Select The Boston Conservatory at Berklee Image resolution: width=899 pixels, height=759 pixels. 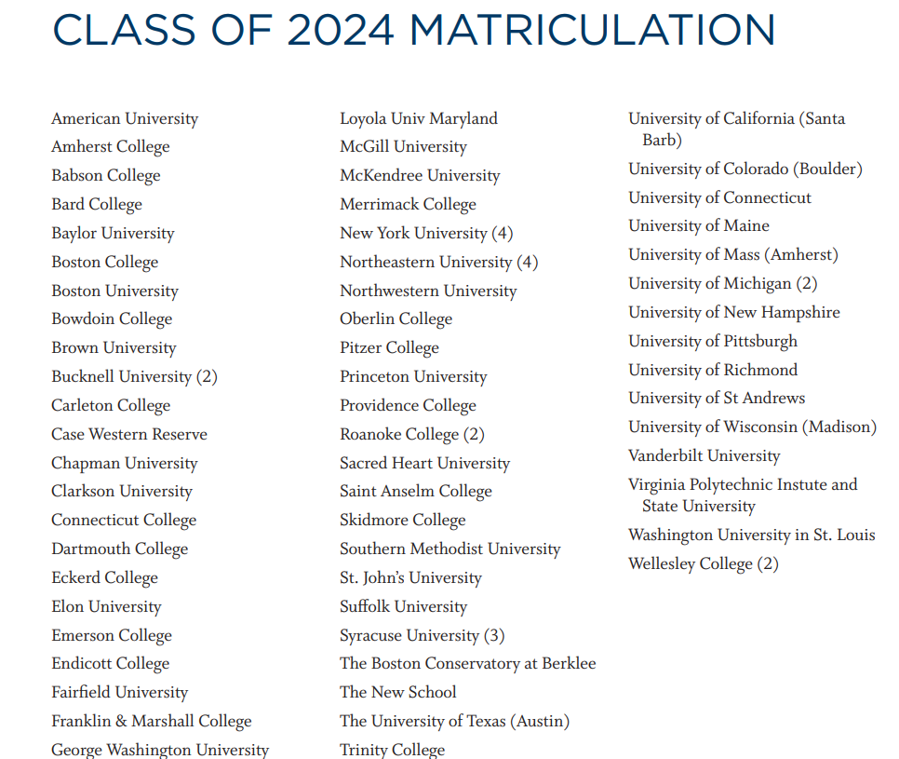pyautogui.click(x=468, y=664)
